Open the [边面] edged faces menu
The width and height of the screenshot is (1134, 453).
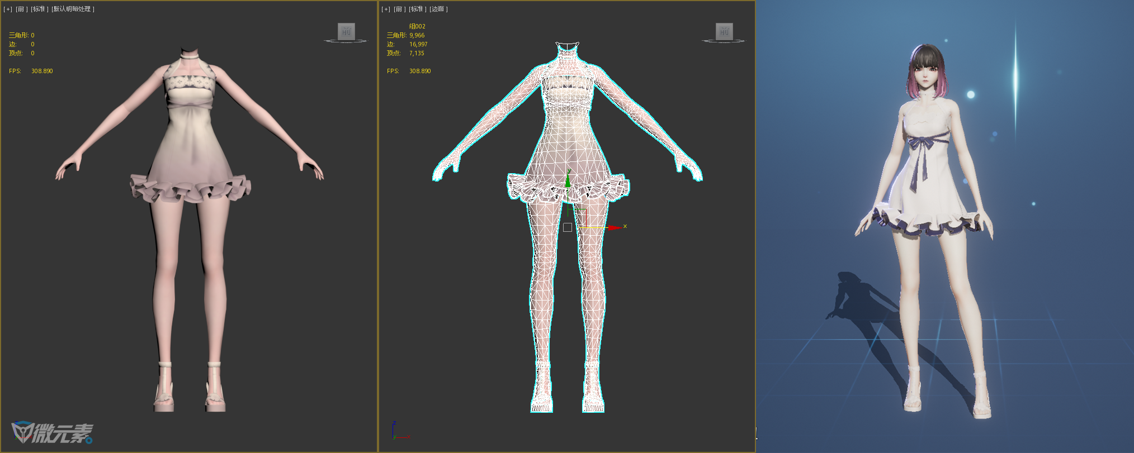click(x=438, y=9)
